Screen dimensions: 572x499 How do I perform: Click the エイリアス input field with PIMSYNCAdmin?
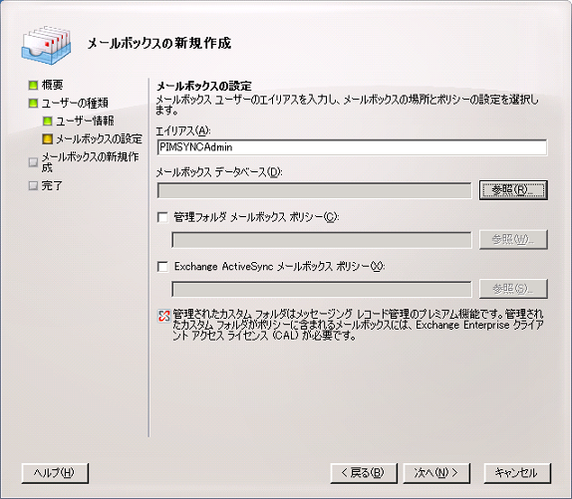352,147
